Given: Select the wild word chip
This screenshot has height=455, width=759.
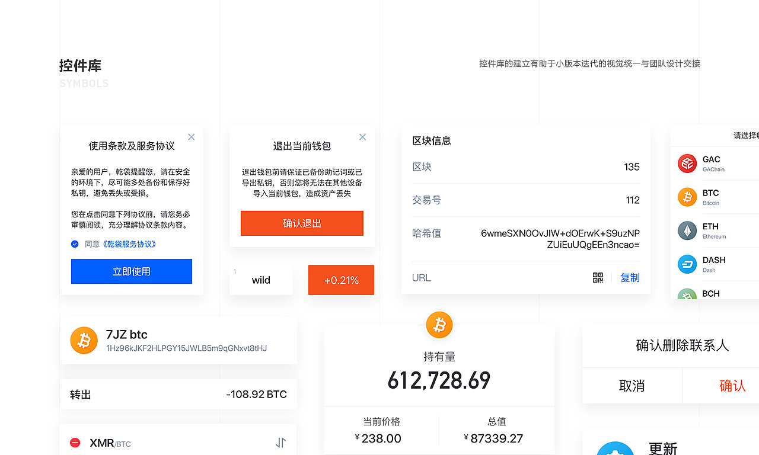Looking at the screenshot, I should coord(261,280).
